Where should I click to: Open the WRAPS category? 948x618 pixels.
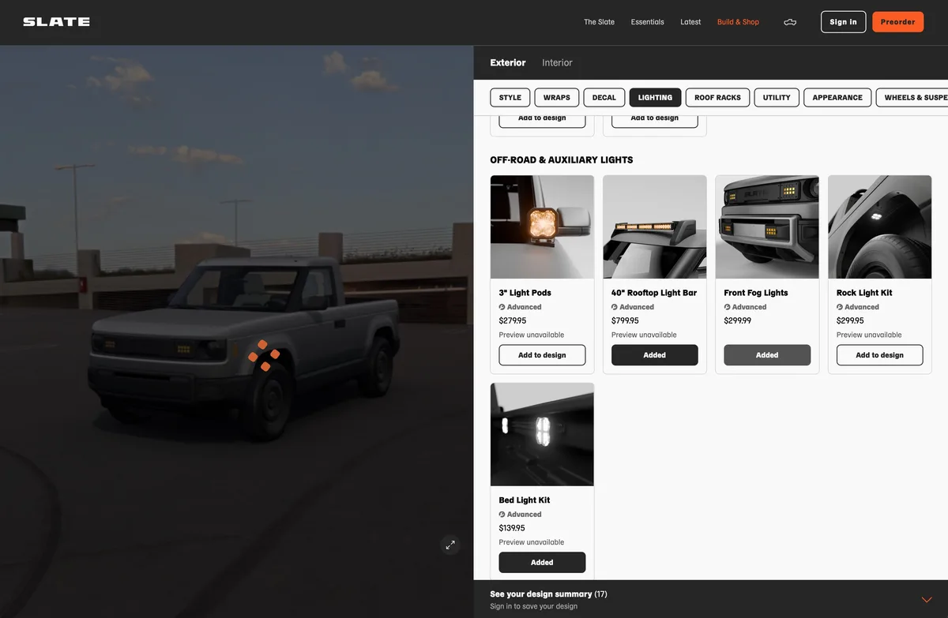tap(557, 97)
